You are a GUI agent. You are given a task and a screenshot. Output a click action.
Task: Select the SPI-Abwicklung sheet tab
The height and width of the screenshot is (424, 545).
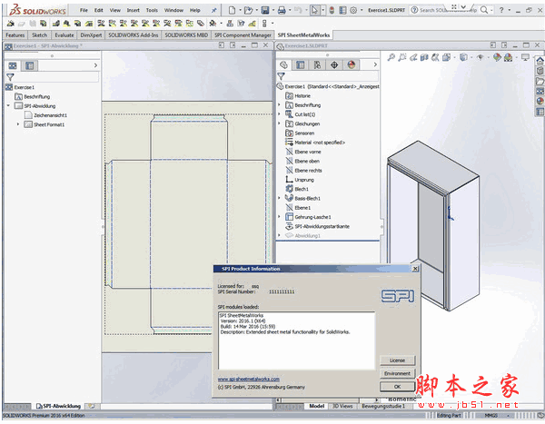tap(59, 406)
